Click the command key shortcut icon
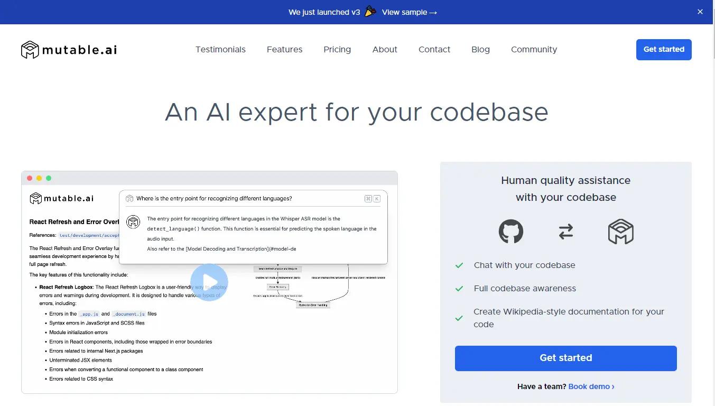The image size is (715, 406). click(368, 199)
